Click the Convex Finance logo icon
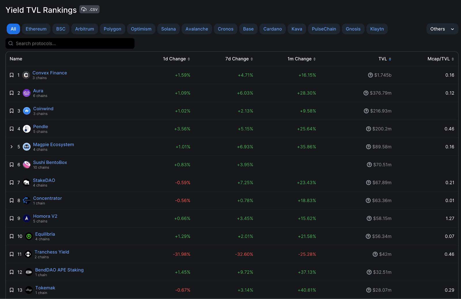The height and width of the screenshot is (299, 461). [x=26, y=75]
